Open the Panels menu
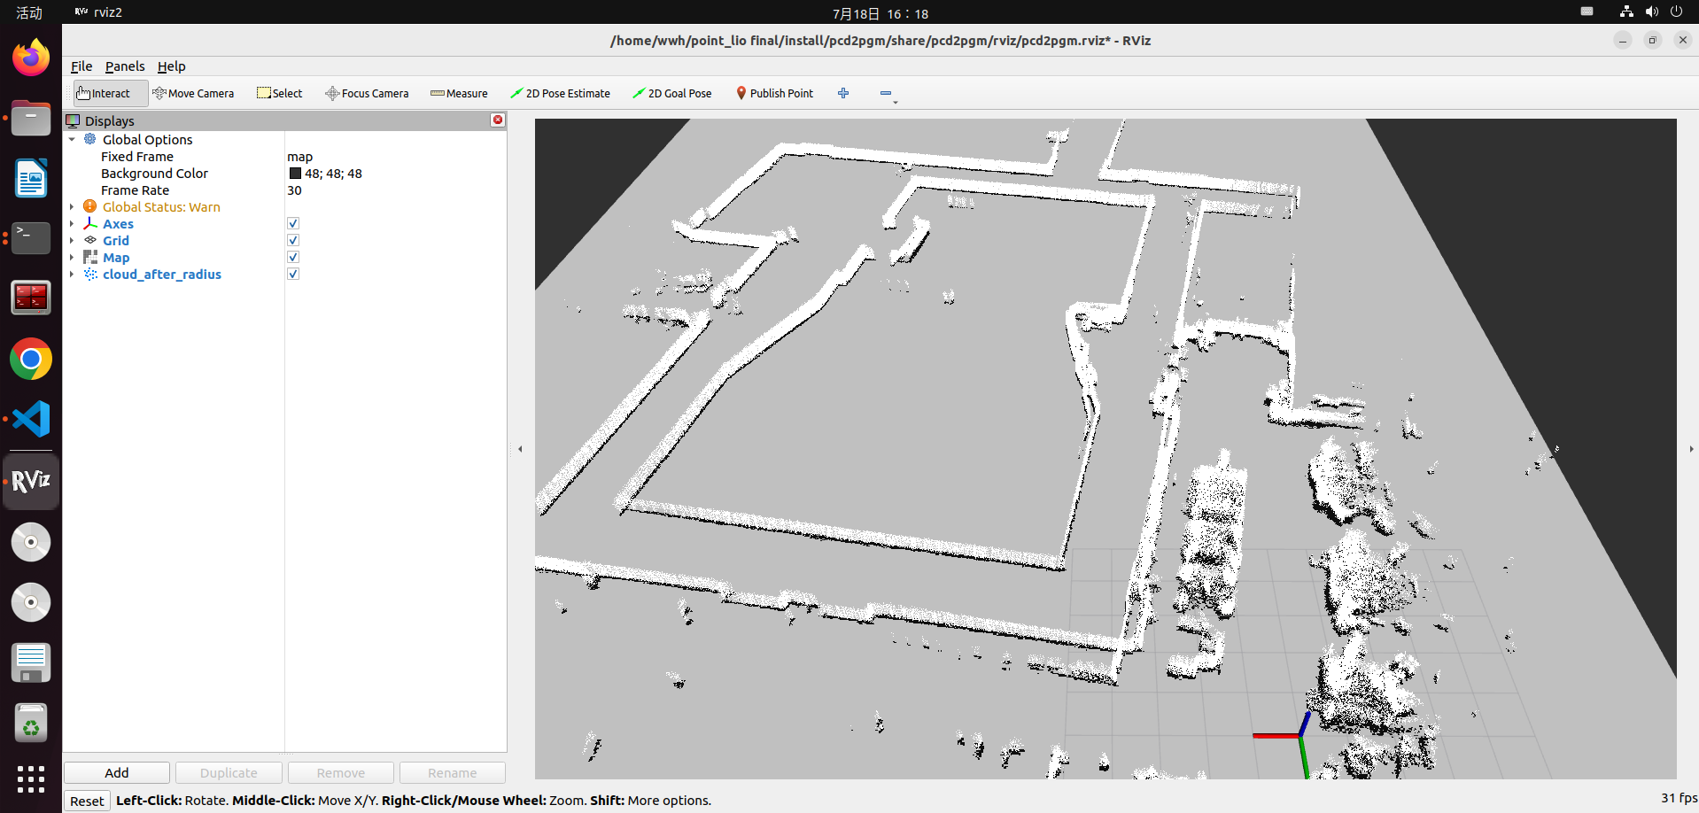The image size is (1699, 813). (125, 66)
